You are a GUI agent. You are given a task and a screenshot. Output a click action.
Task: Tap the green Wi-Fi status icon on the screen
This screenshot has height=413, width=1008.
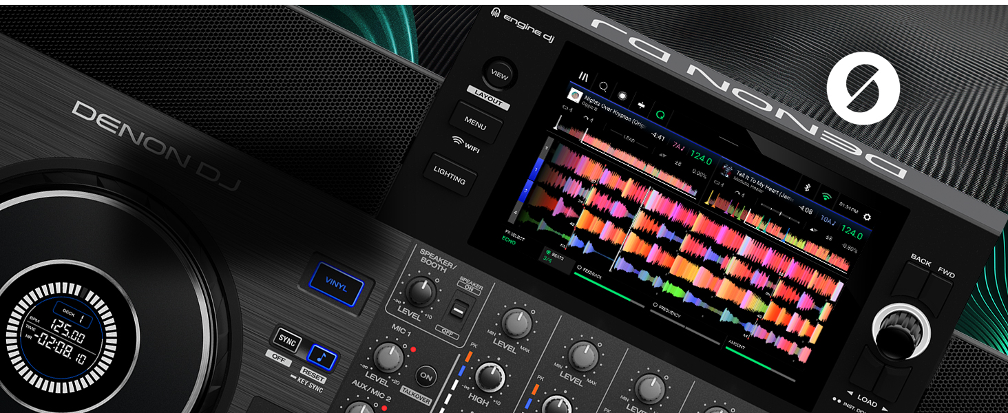click(827, 198)
